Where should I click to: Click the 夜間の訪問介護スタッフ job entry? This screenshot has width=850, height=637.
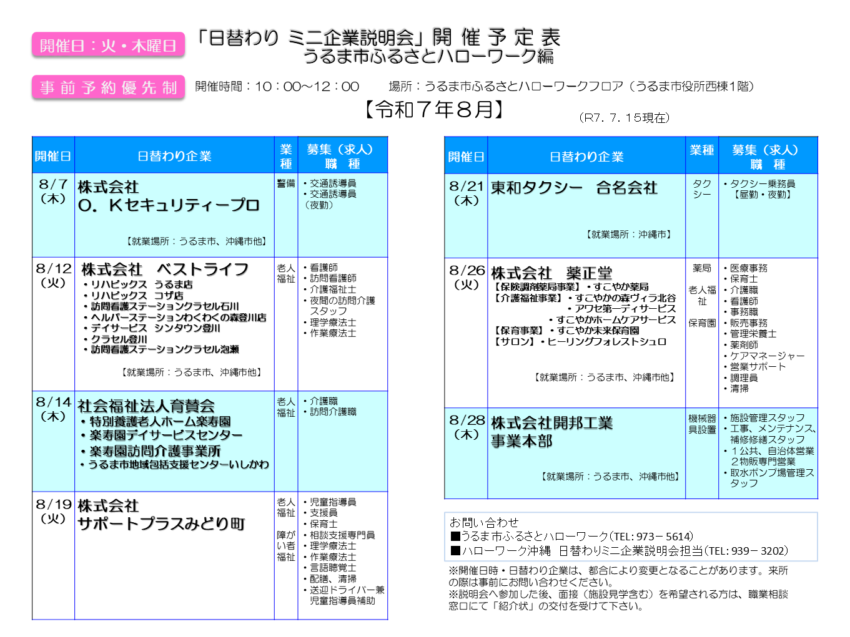[x=339, y=306]
